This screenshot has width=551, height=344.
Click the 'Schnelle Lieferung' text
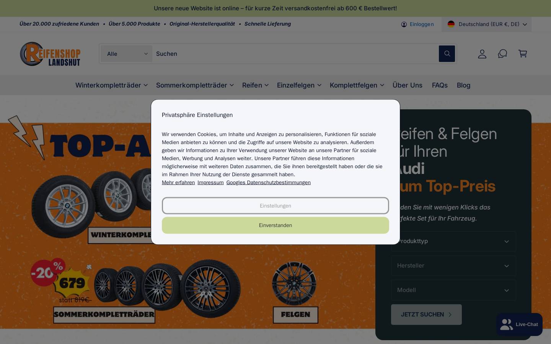coord(267,24)
